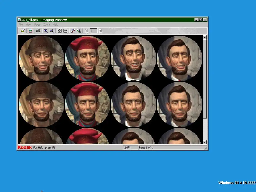The width and height of the screenshot is (256, 192).
Task: Print the image with printer icon
Action: tap(38, 31)
